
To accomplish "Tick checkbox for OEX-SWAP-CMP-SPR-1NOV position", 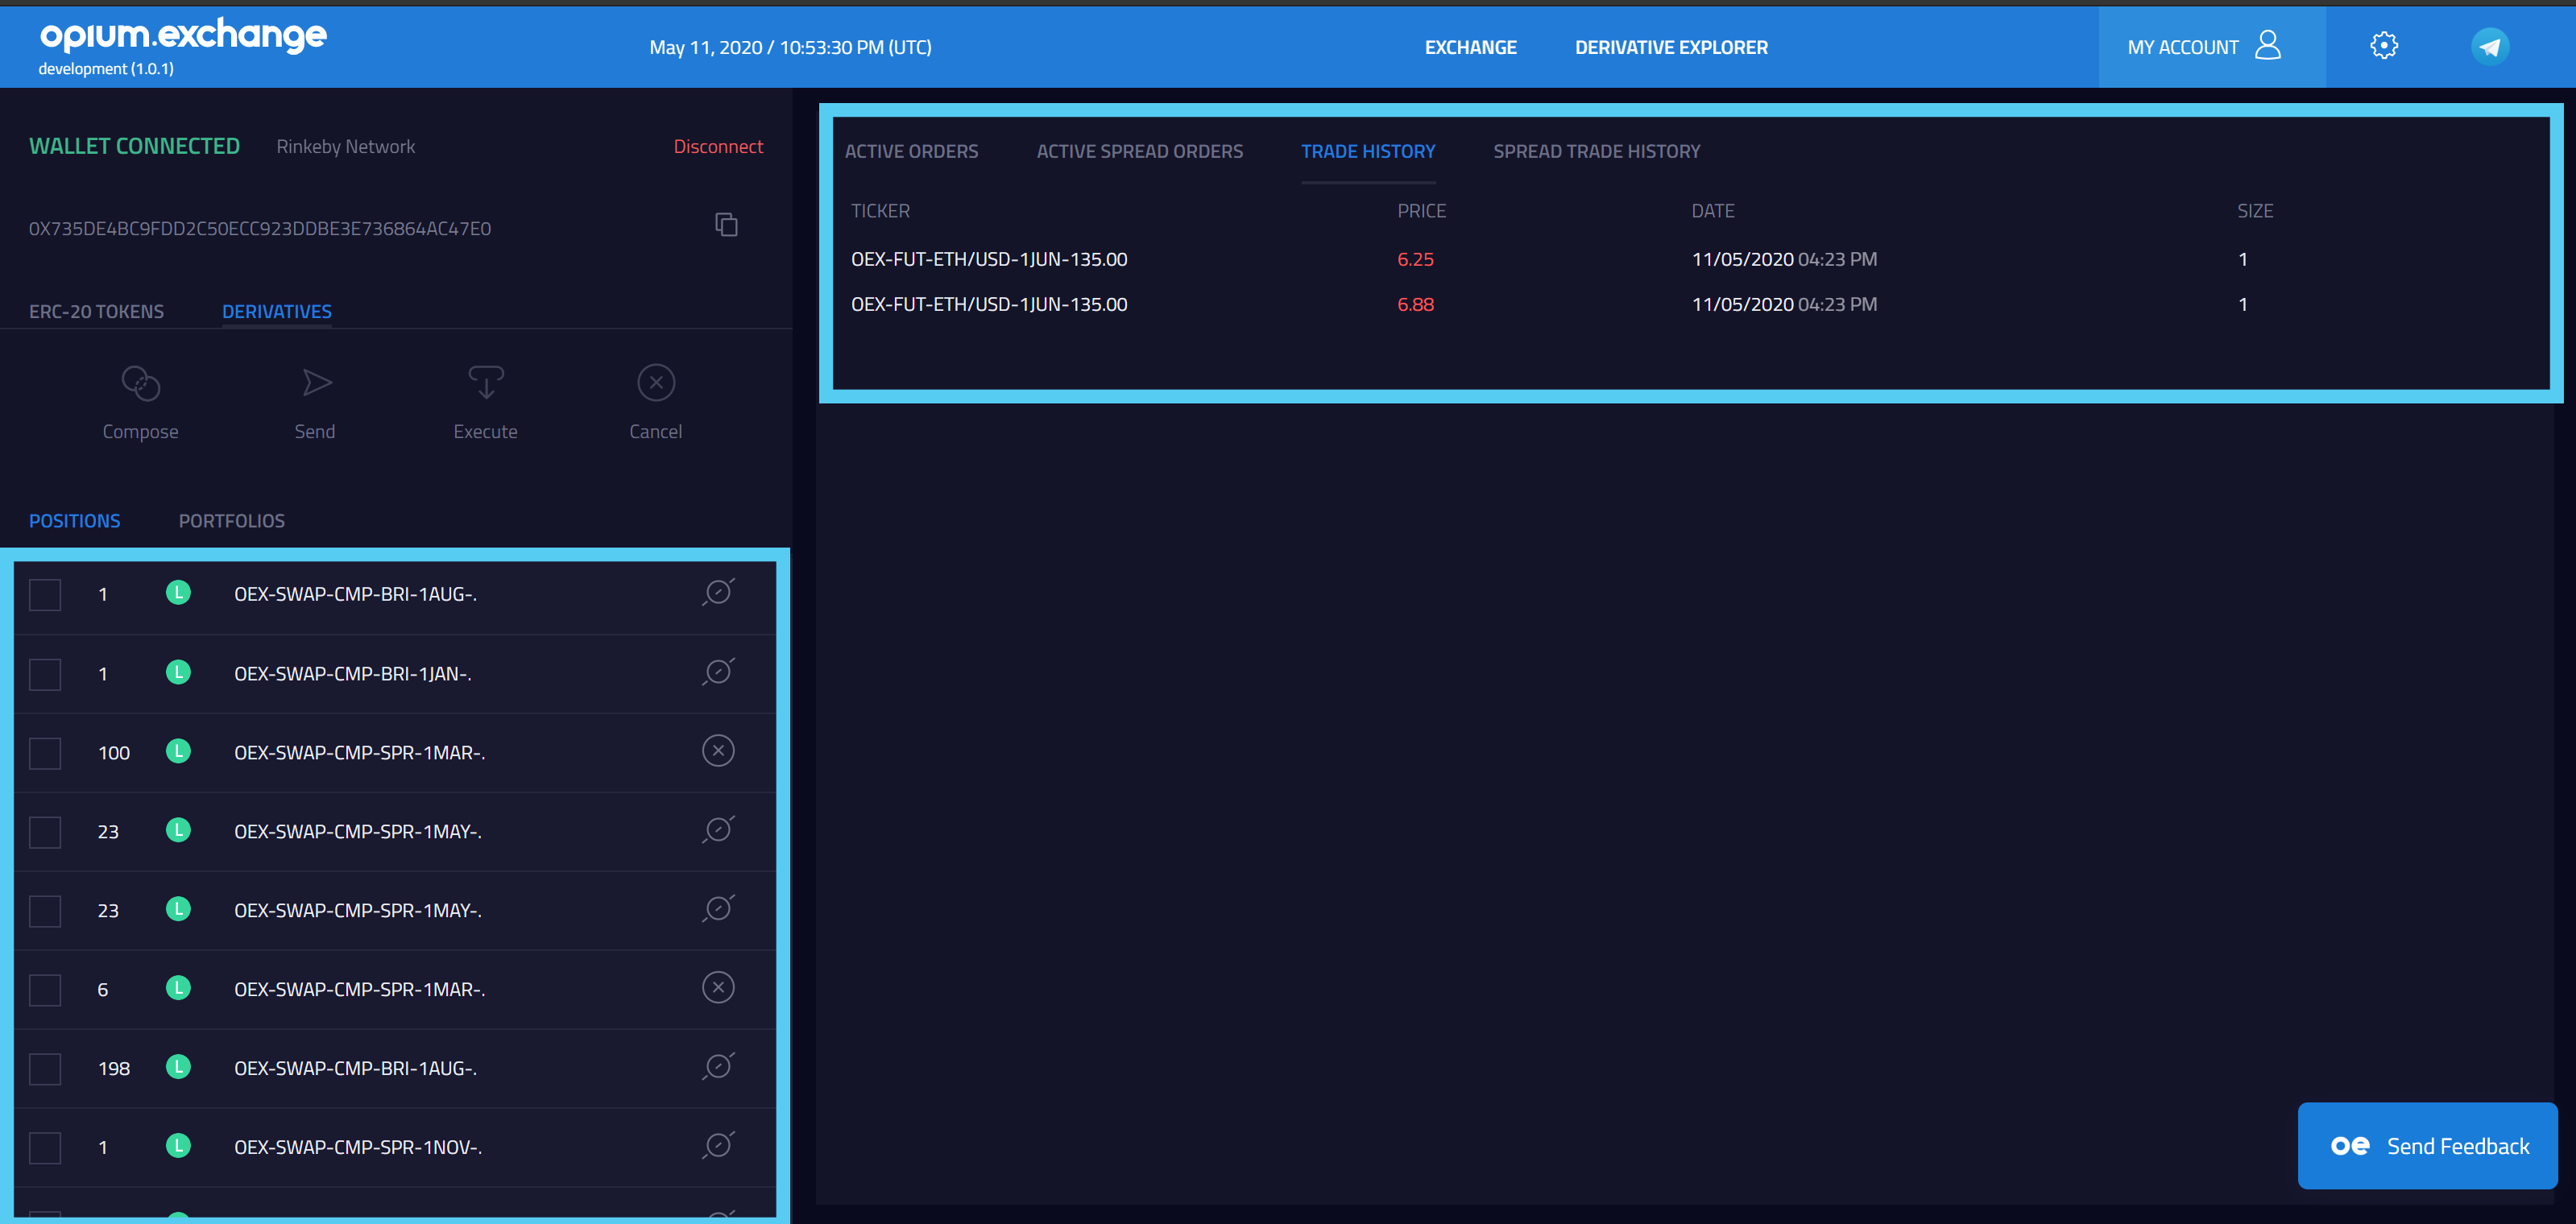I will coord(45,1148).
